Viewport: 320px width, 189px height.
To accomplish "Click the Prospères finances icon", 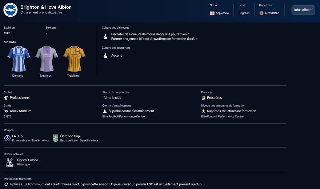I will (x=203, y=98).
